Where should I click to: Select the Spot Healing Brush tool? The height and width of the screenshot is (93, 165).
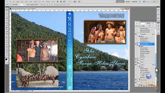pos(7,23)
